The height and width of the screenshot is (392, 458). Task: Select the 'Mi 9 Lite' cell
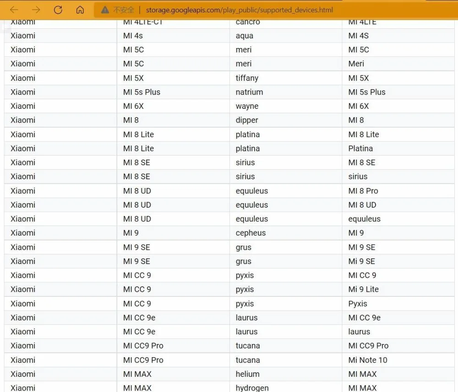[x=398, y=289]
